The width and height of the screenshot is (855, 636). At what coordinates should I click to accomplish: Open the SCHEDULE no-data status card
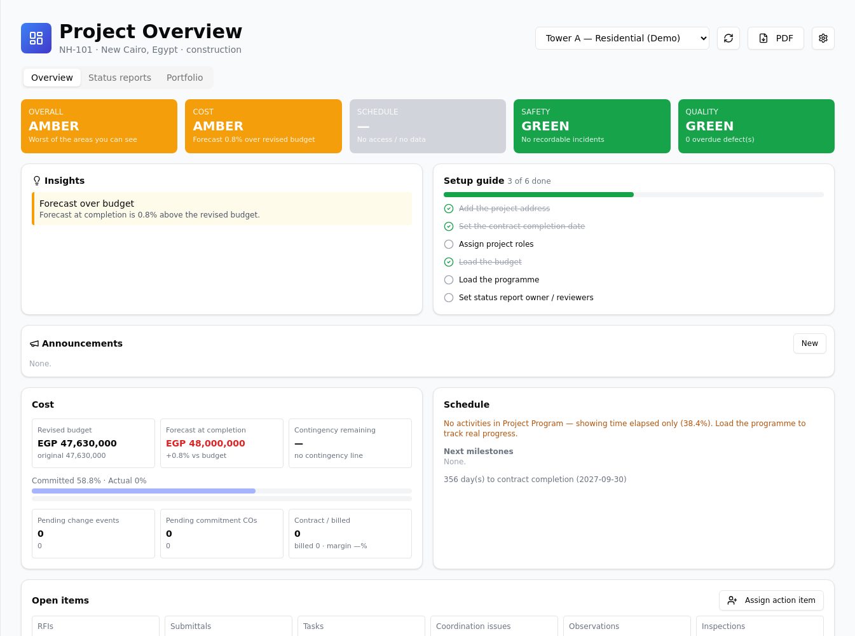[428, 126]
